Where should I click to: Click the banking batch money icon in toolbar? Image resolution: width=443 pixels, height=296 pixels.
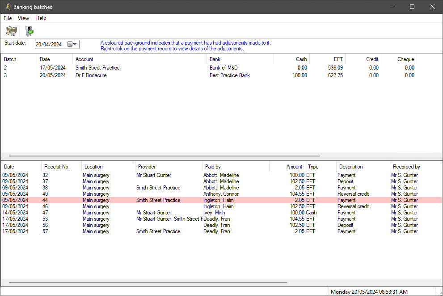[x=12, y=31]
